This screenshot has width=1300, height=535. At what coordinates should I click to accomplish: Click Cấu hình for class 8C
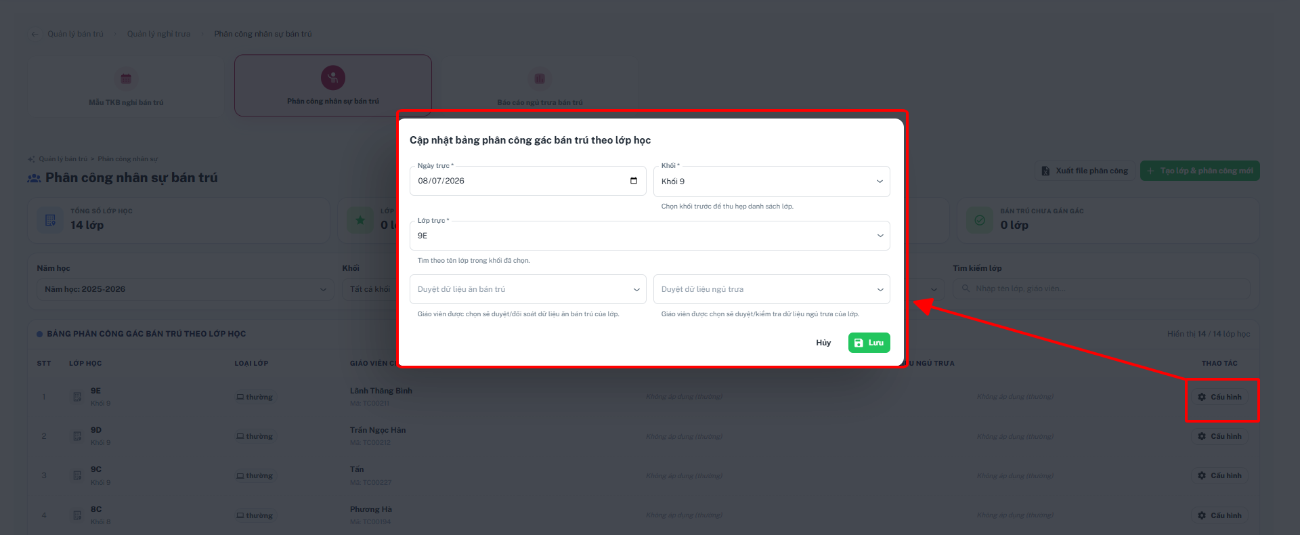pyautogui.click(x=1219, y=515)
